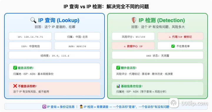Click the red X icon before 不能告诉你的

(15, 86)
